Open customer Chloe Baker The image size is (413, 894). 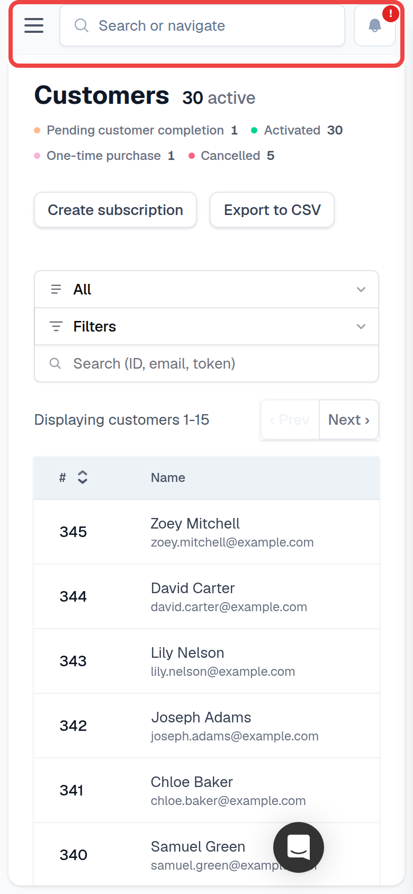(192, 782)
